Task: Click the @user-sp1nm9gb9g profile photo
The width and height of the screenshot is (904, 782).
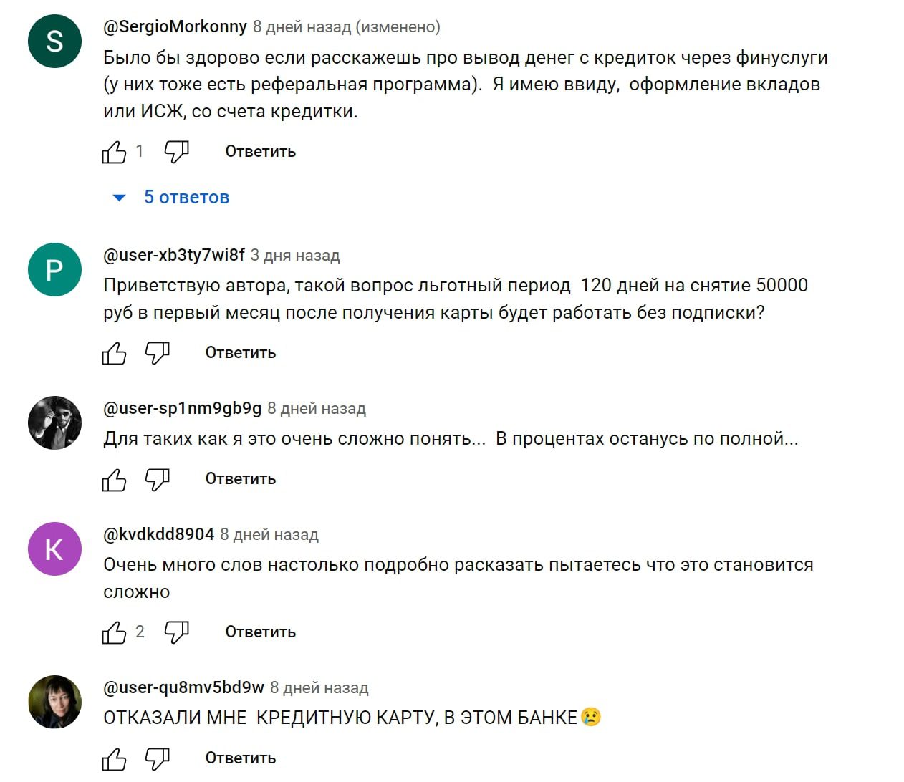Action: click(x=54, y=423)
